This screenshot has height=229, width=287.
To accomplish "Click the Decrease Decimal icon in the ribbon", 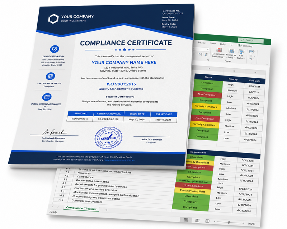I will (206, 55).
